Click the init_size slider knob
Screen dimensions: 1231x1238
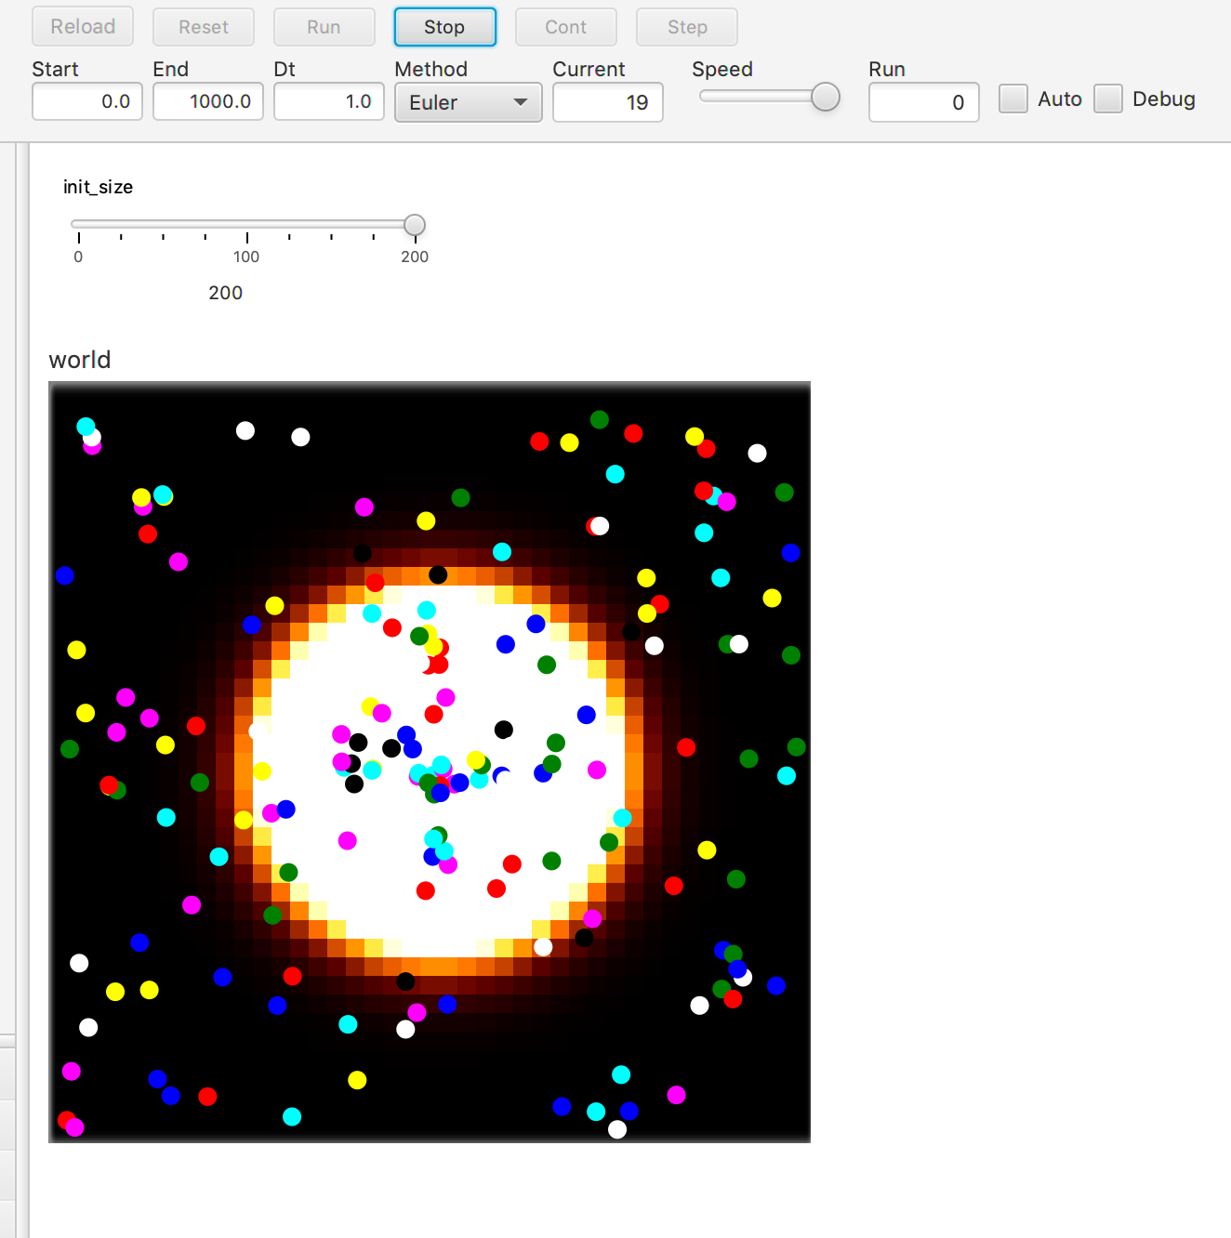coord(415,225)
